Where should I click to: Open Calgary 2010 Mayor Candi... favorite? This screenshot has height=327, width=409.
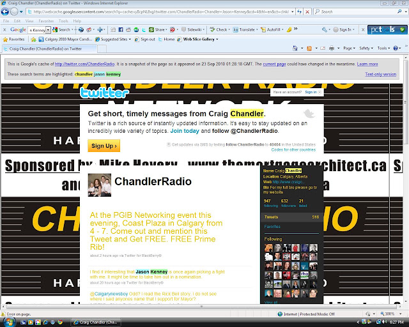point(65,40)
